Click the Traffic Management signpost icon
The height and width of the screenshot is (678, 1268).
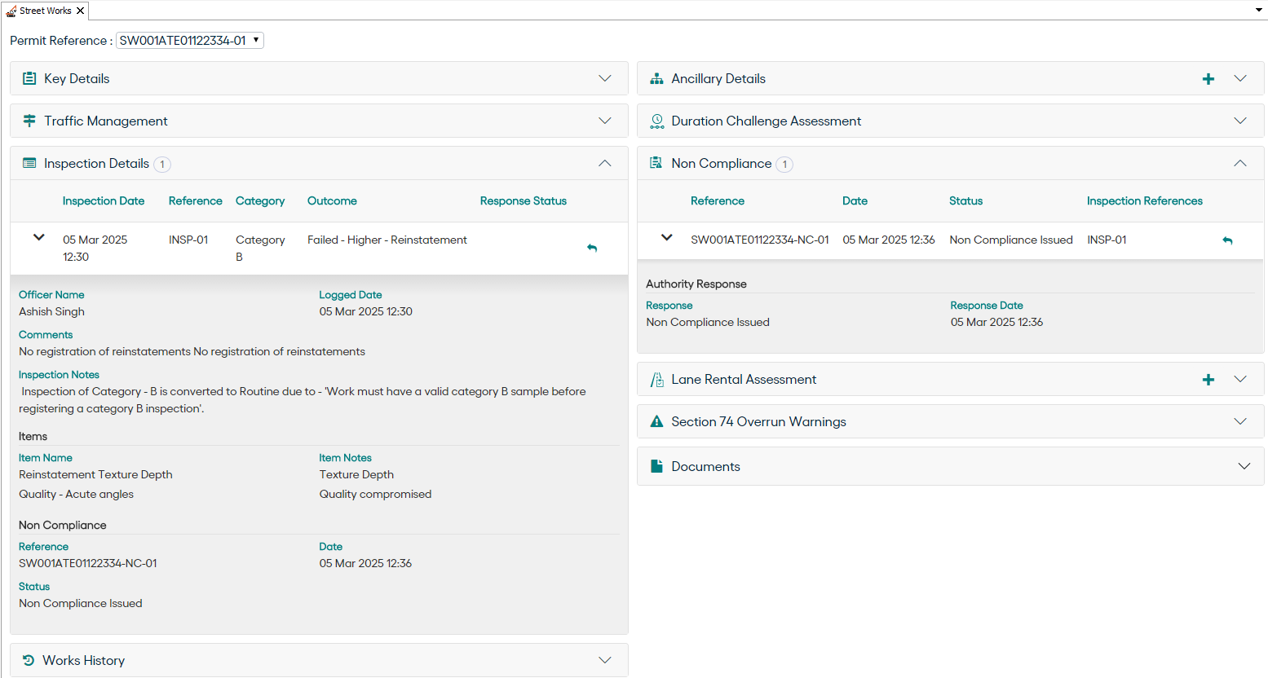(29, 121)
